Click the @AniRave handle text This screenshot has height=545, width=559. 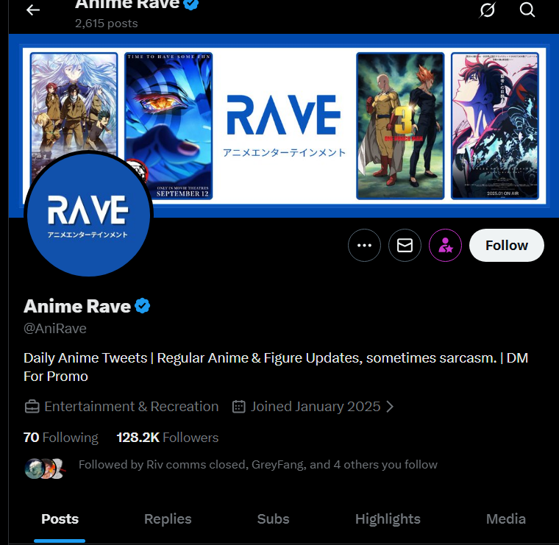55,328
